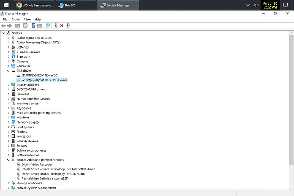Open the Windows Start button

(6, 5)
